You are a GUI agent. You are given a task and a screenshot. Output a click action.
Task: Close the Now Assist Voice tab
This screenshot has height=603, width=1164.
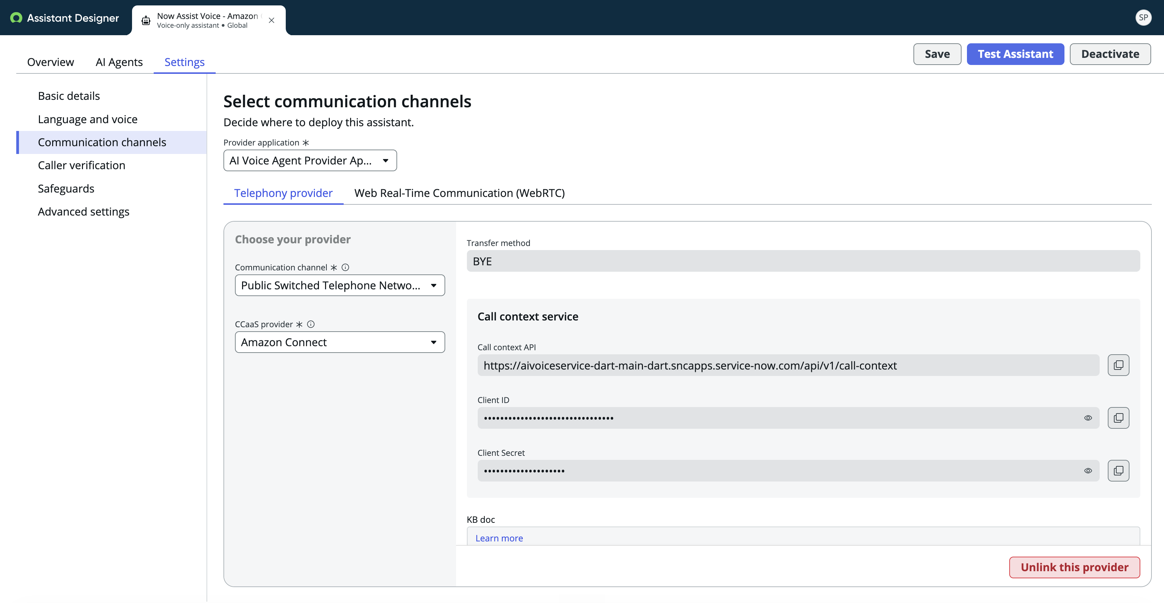click(x=272, y=21)
